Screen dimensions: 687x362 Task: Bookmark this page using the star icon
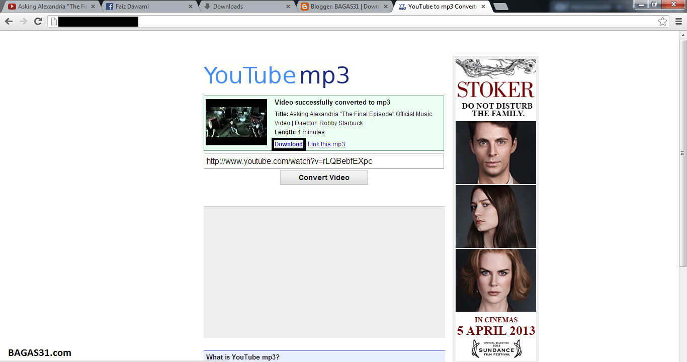point(663,22)
